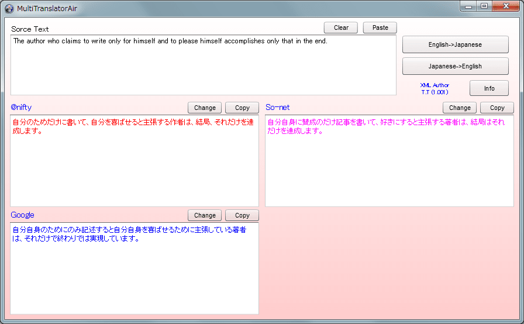Change the So-net translation engine
This screenshot has height=324, width=524.
tap(460, 108)
